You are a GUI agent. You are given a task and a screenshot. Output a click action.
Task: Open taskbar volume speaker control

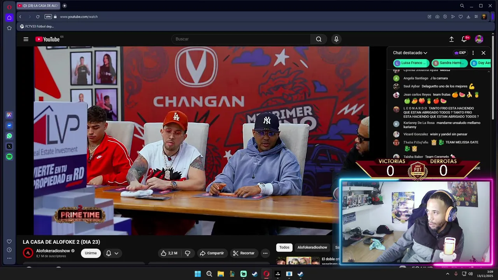point(470,274)
